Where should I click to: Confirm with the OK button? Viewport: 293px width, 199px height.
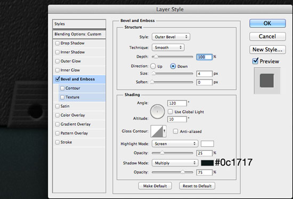(x=267, y=23)
